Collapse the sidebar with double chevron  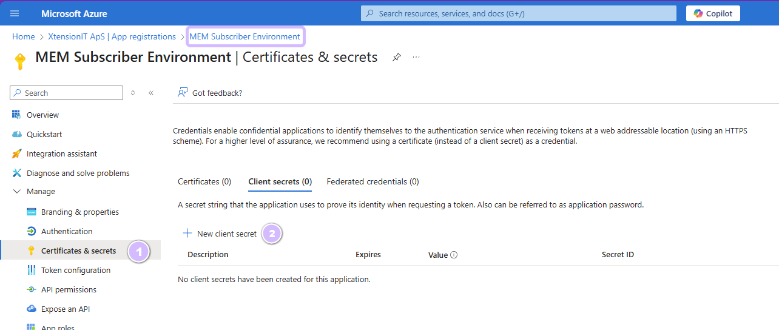[151, 93]
